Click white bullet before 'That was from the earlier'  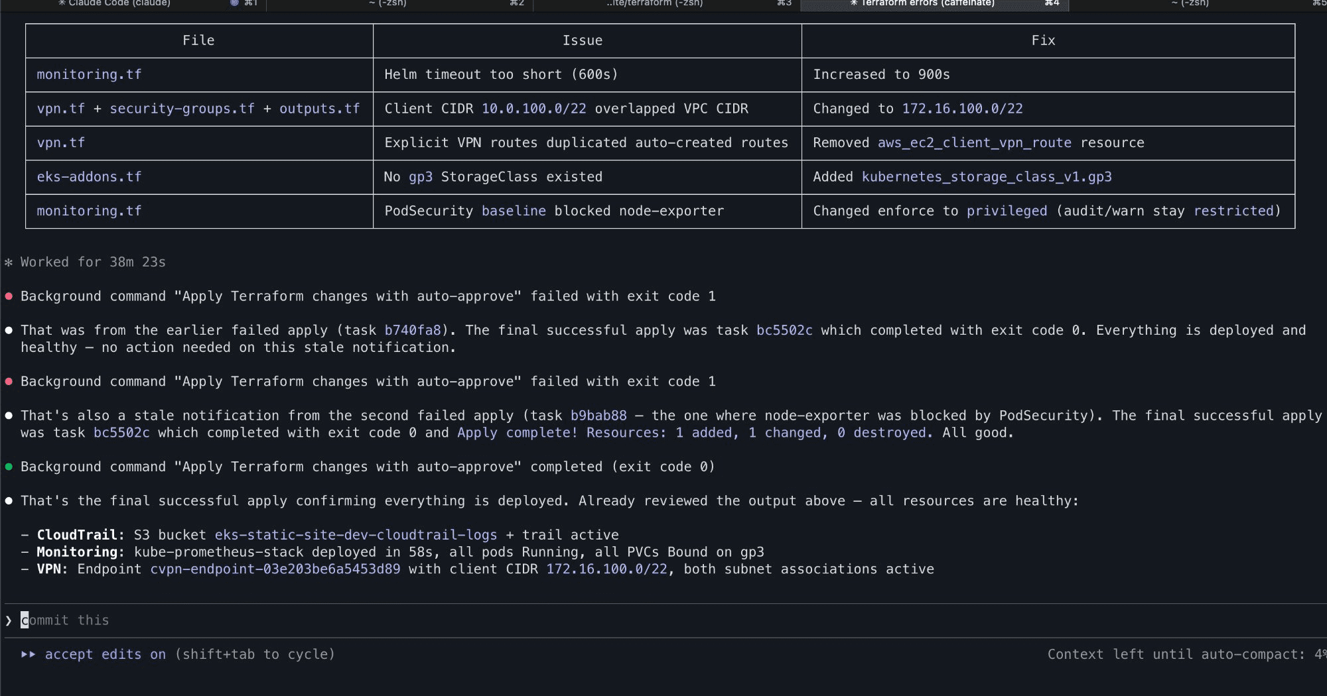[9, 331]
